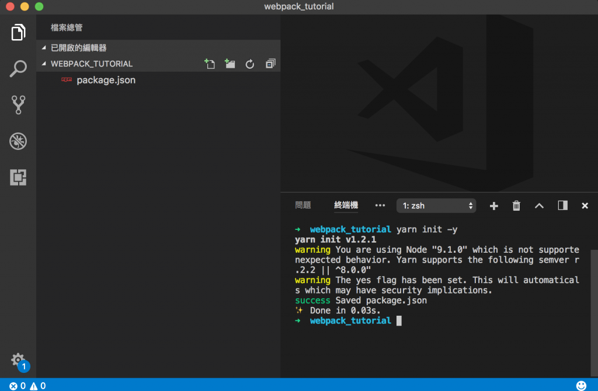Open the Extensions view icon

18,177
